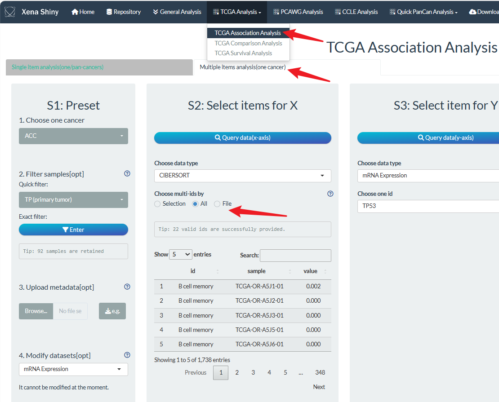
Task: Click the e.g. download example button
Action: coord(112,311)
